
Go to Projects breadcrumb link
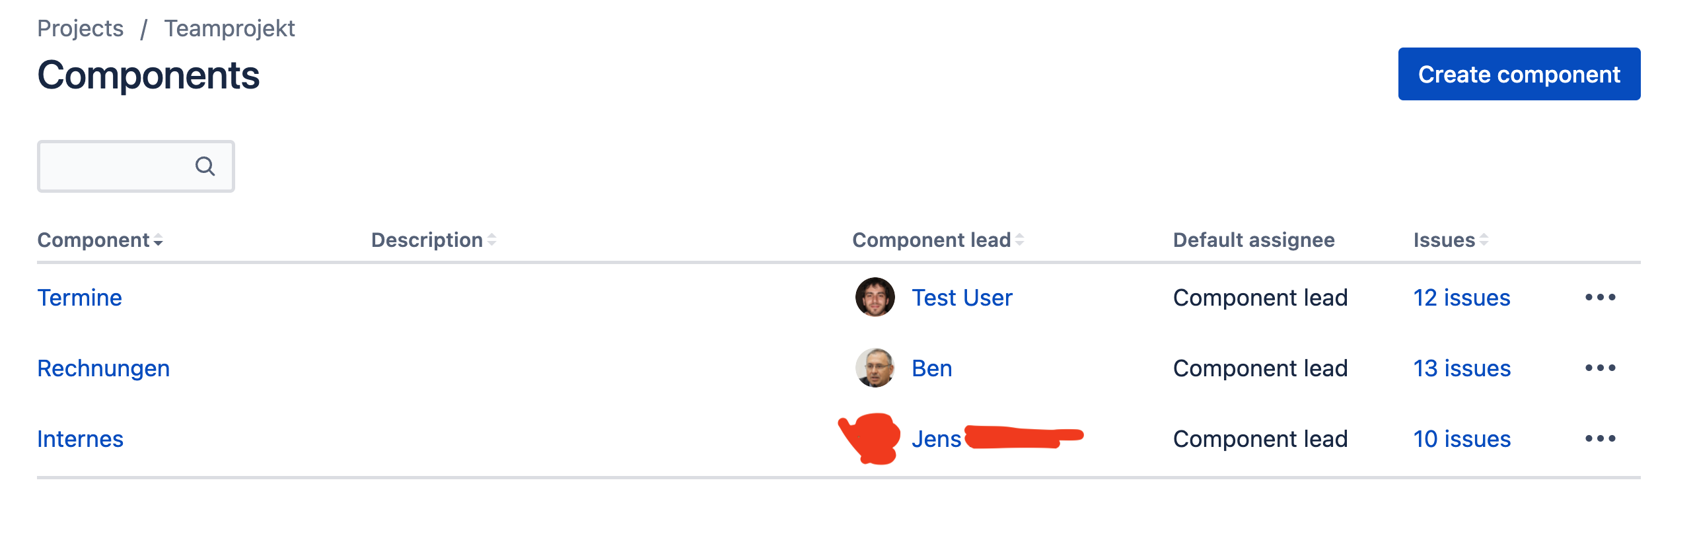[81, 28]
